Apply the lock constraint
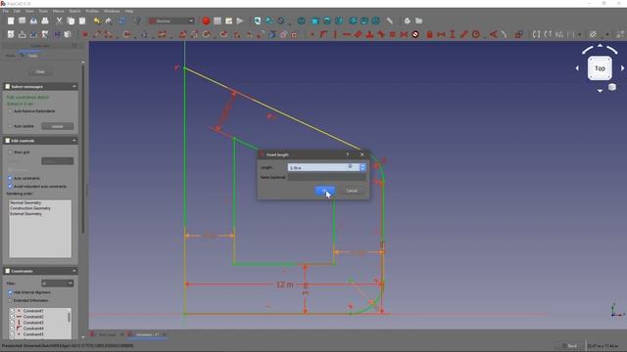The height and width of the screenshot is (352, 627). [x=429, y=35]
